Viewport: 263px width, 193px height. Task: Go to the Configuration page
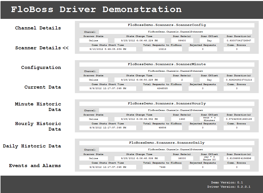41,67
